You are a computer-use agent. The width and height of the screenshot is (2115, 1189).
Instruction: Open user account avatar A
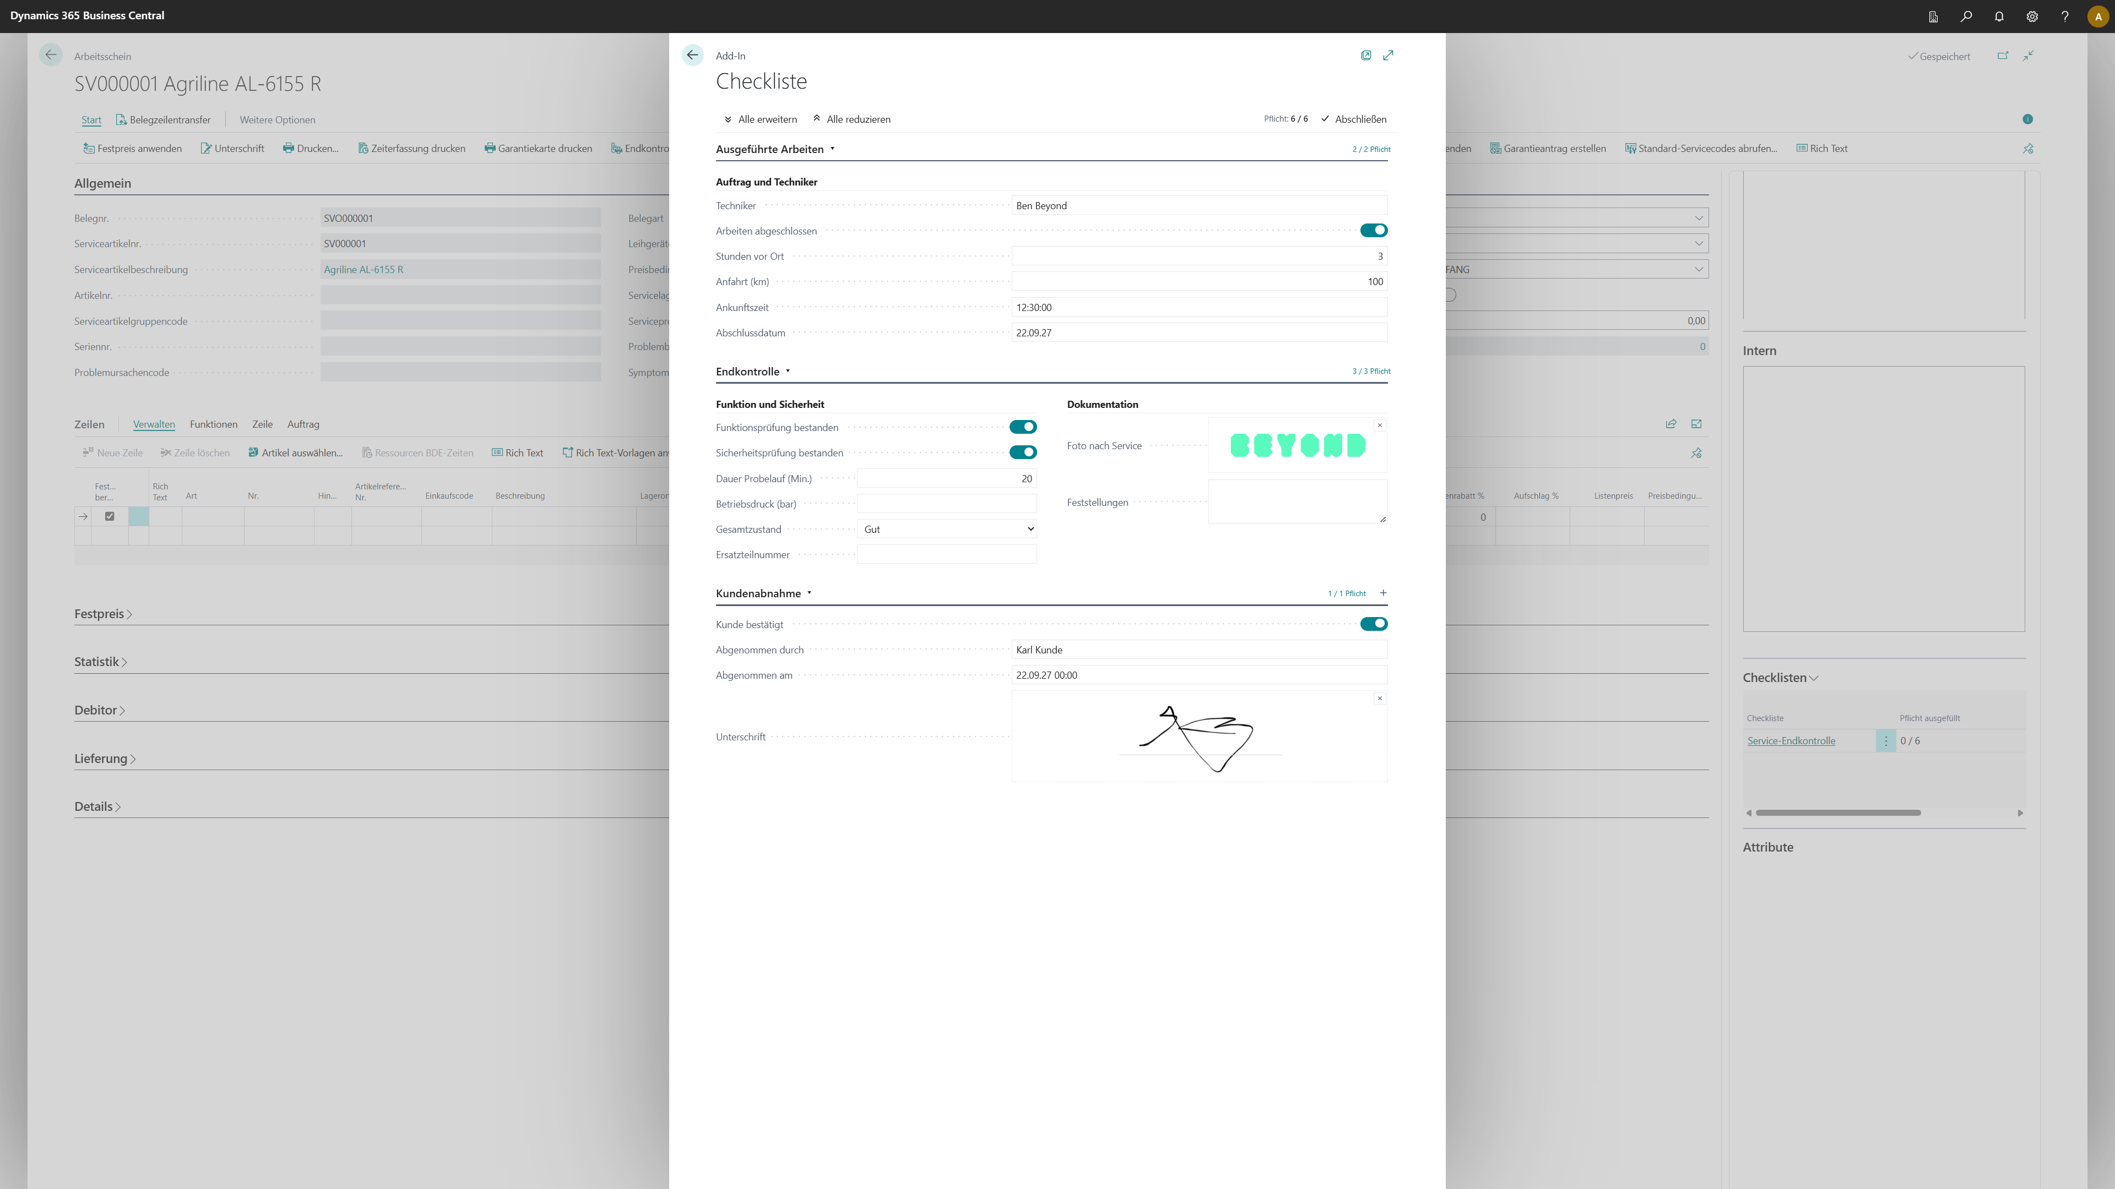point(2098,17)
